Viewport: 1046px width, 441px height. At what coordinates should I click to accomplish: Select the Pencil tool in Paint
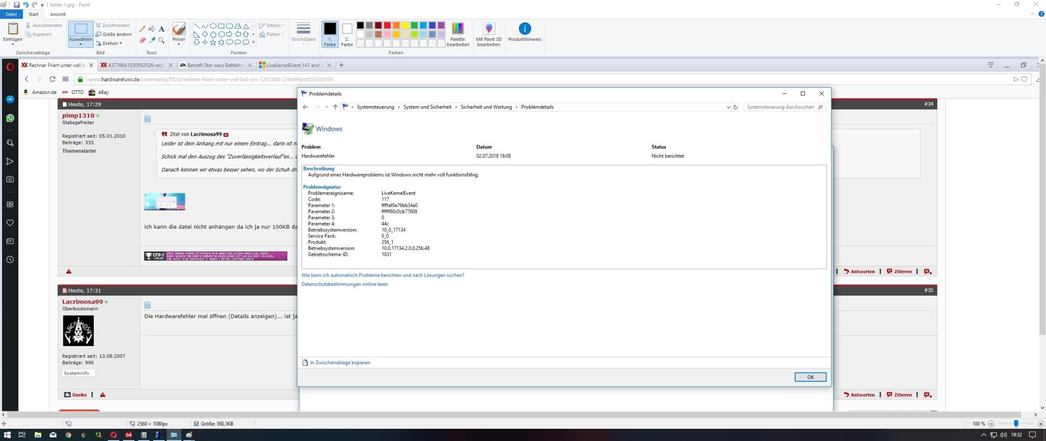142,29
